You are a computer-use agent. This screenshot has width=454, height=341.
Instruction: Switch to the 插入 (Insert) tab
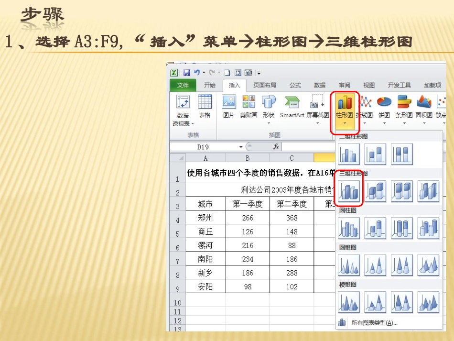pos(234,85)
